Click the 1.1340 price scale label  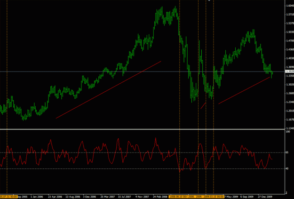click(x=290, y=128)
